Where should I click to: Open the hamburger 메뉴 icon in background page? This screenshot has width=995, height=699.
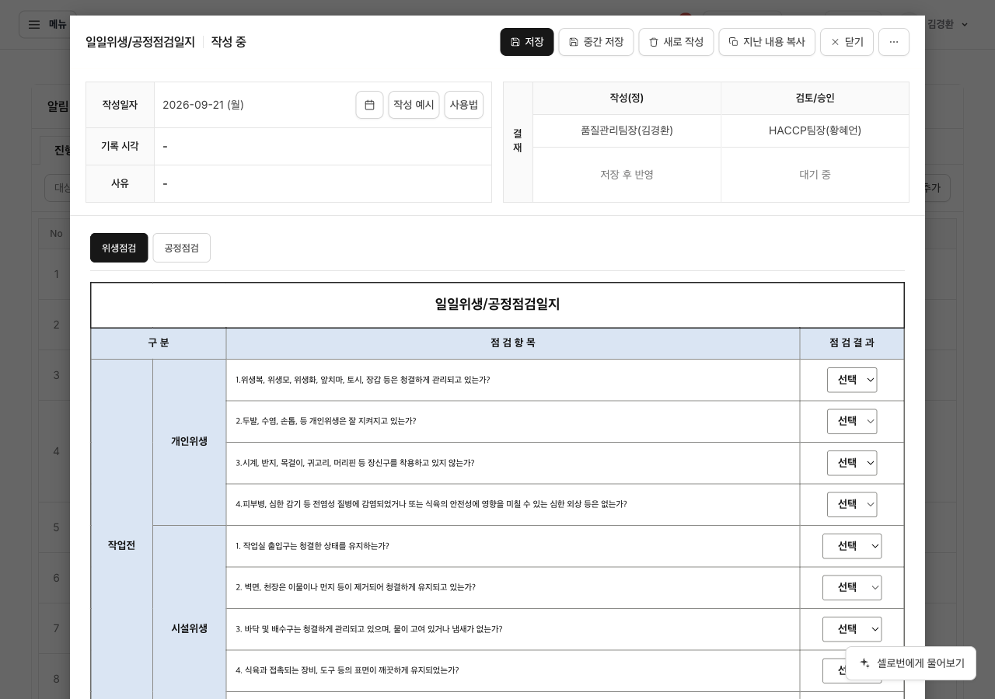34,24
